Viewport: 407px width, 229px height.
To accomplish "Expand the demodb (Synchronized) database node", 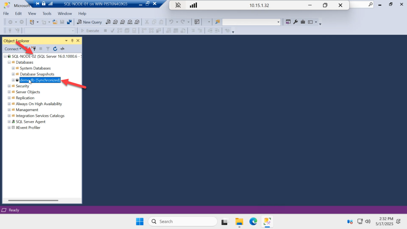I will pyautogui.click(x=13, y=80).
